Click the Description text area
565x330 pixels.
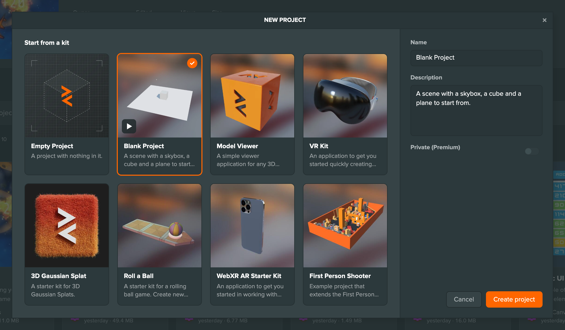pos(476,110)
